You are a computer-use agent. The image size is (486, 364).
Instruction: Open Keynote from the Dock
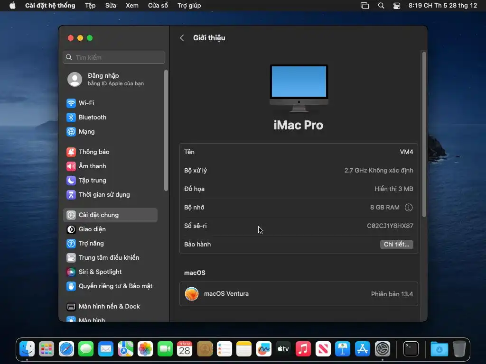click(x=343, y=349)
